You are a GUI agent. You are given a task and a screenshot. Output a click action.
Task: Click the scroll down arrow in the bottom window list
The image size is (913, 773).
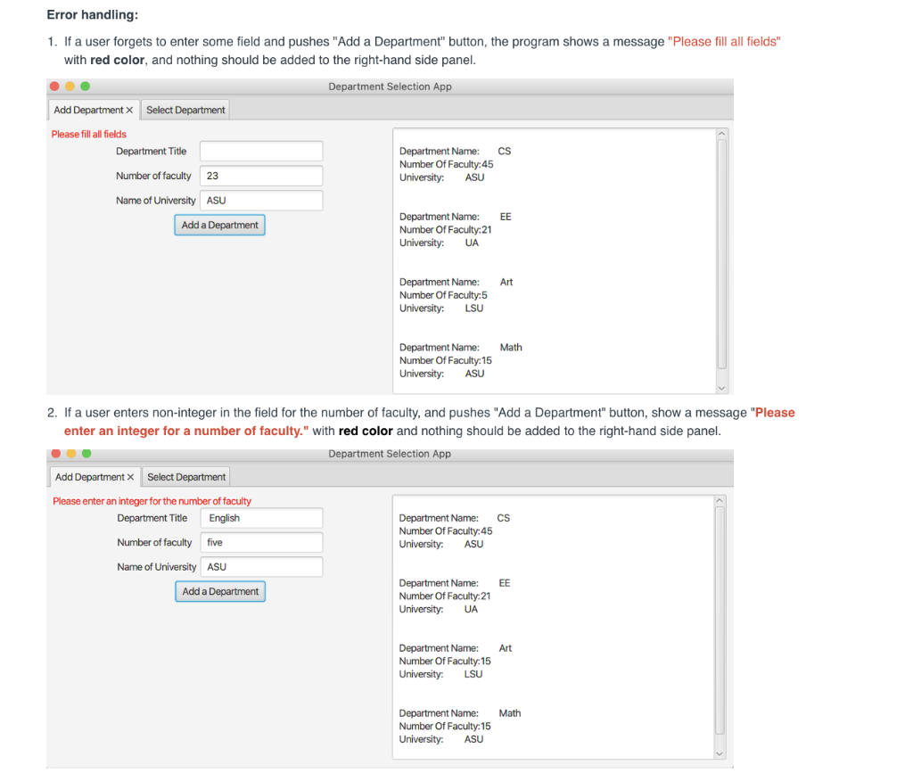(720, 753)
